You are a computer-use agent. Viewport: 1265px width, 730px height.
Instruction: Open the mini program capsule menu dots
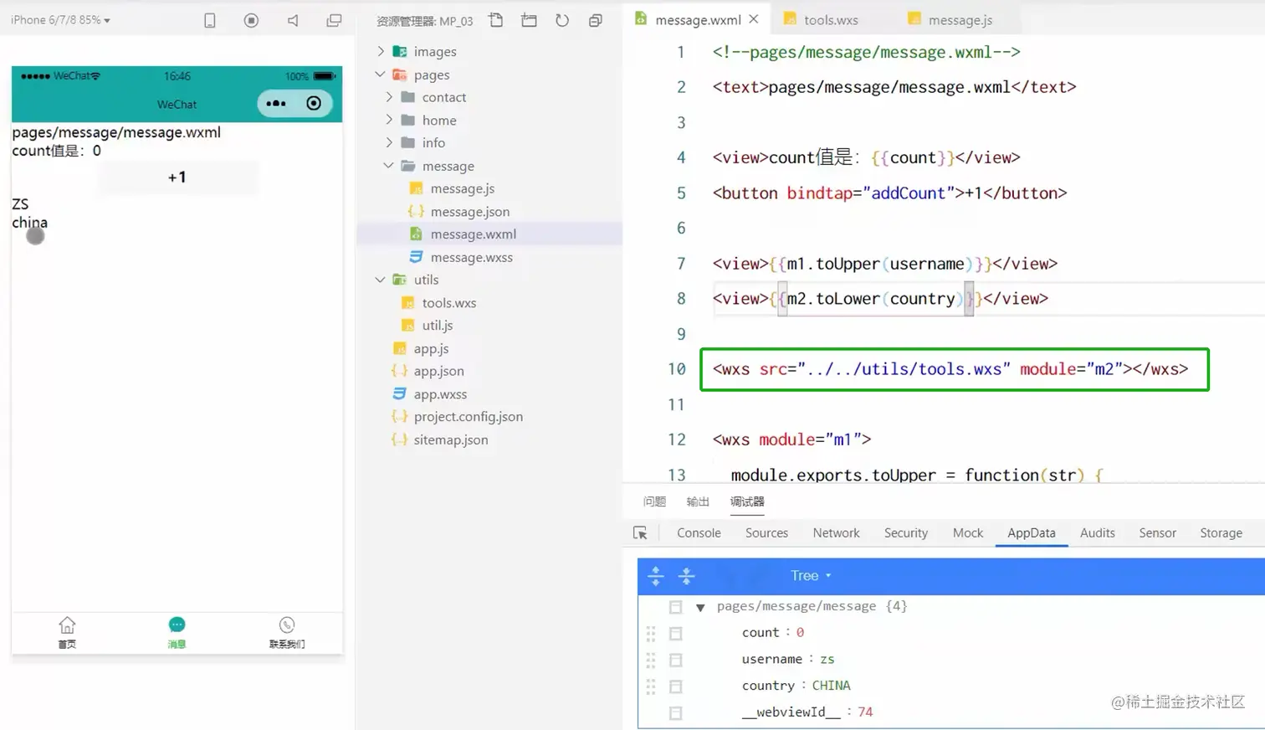(276, 103)
